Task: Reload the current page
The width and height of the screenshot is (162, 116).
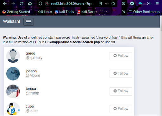Action: click(22, 4)
